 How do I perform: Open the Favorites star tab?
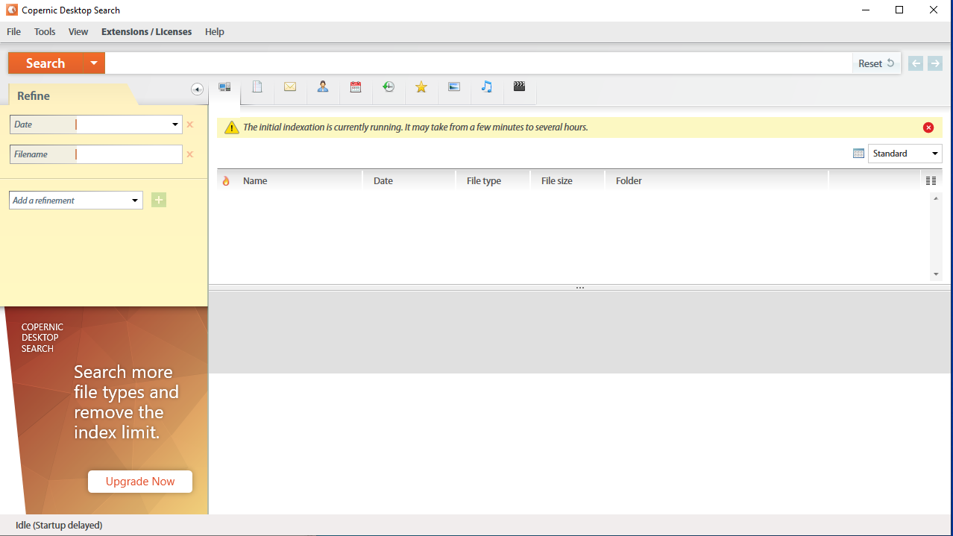[421, 87]
